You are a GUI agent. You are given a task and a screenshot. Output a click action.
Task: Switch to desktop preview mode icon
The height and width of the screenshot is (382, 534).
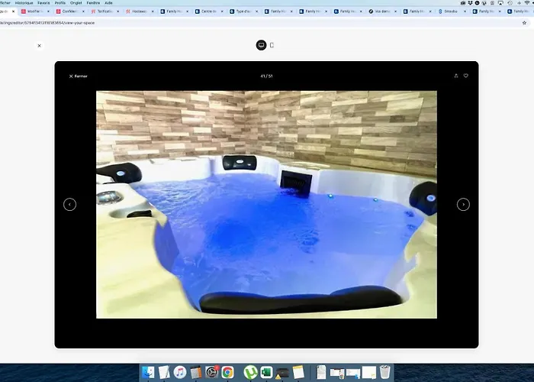(261, 45)
